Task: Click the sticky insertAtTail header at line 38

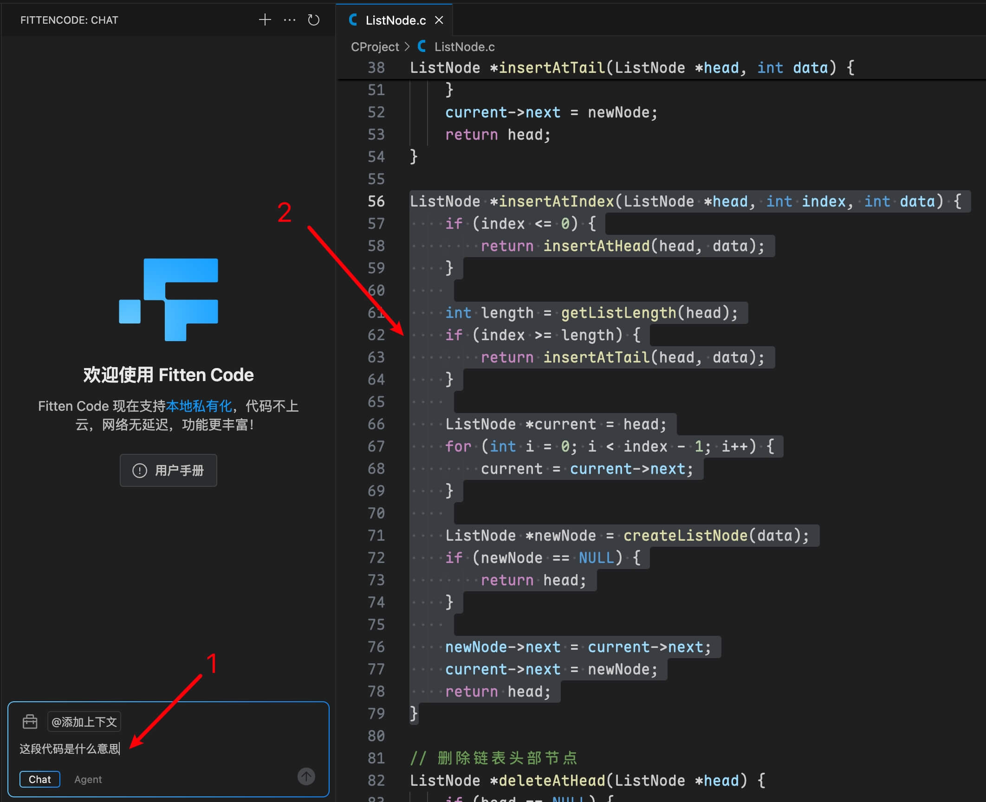Action: coord(631,68)
